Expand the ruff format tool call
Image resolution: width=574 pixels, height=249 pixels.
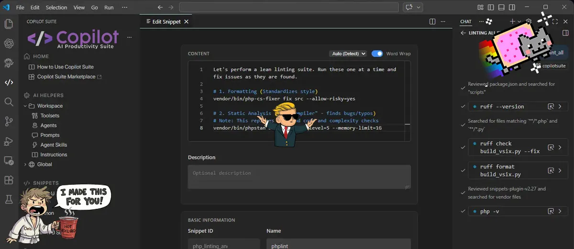(560, 170)
